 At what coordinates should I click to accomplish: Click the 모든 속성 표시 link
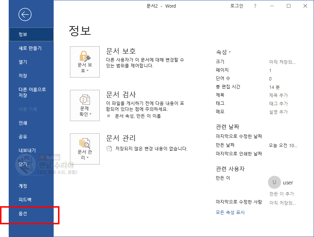coord(230,212)
